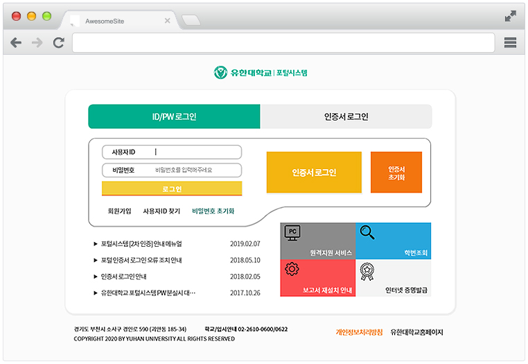
Task: Click the award ribbon icon
Action: click(367, 272)
